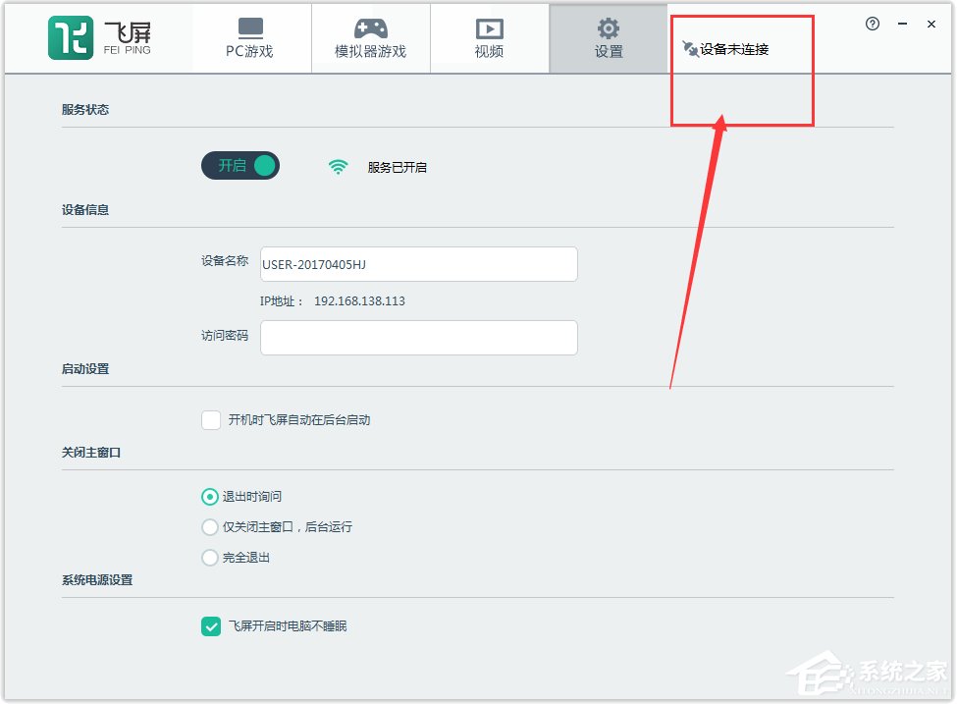Image resolution: width=957 pixels, height=704 pixels.
Task: Enable 开机时飞屏自动在后台启动 checkbox
Action: [211, 420]
